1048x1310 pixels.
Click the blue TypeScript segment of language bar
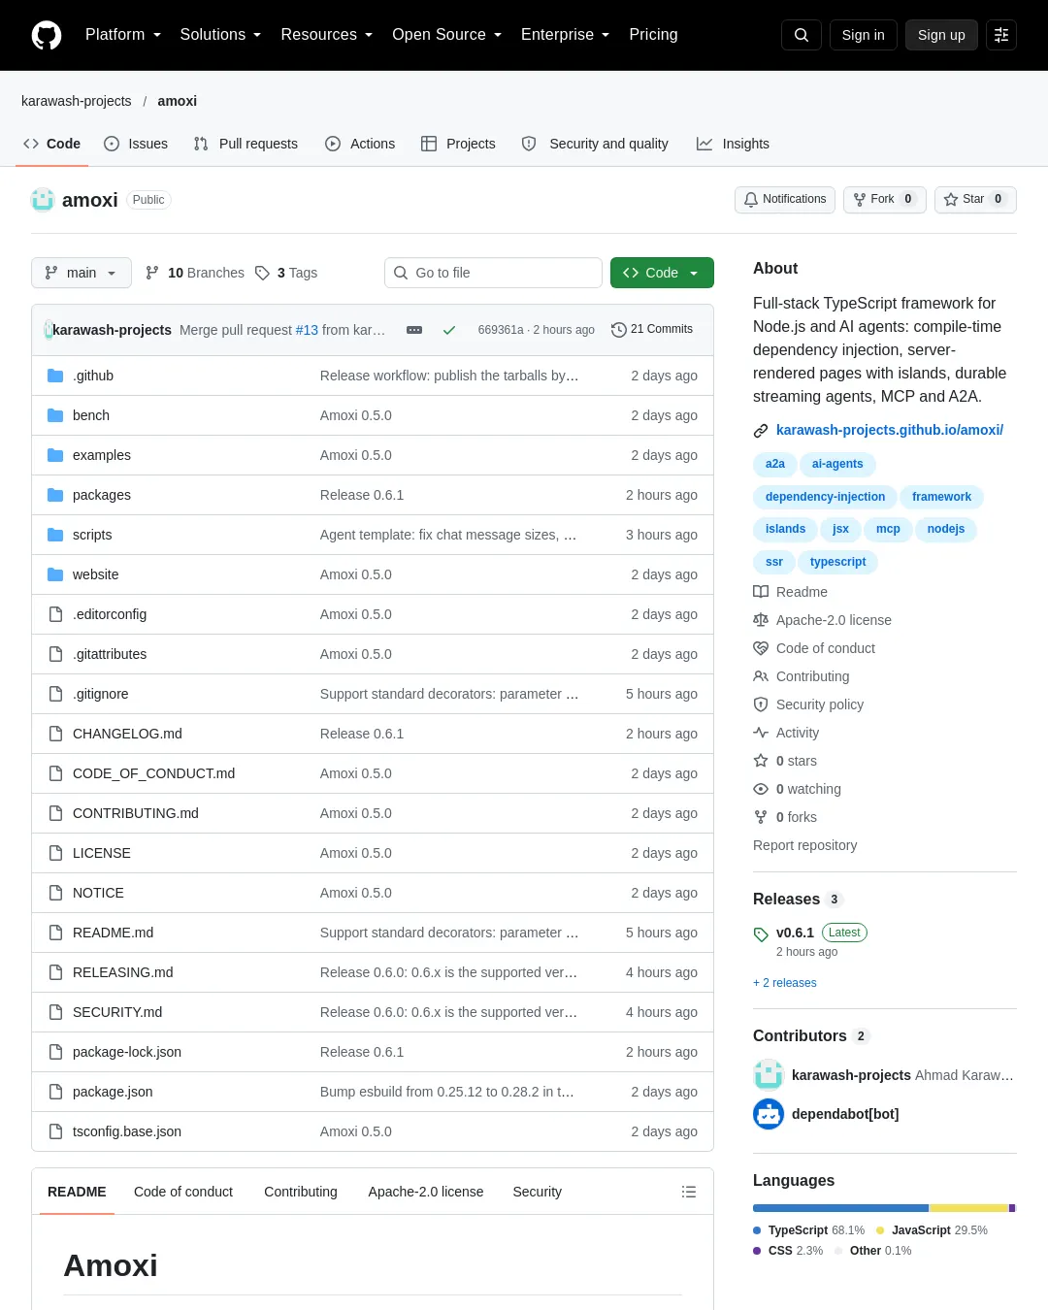coord(840,1208)
